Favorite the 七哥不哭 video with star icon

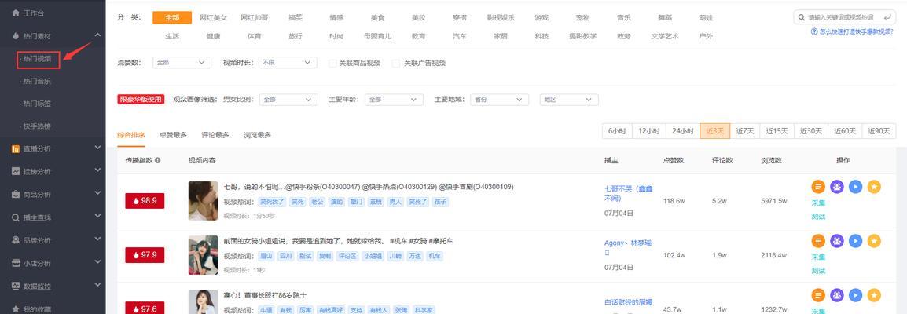click(874, 187)
